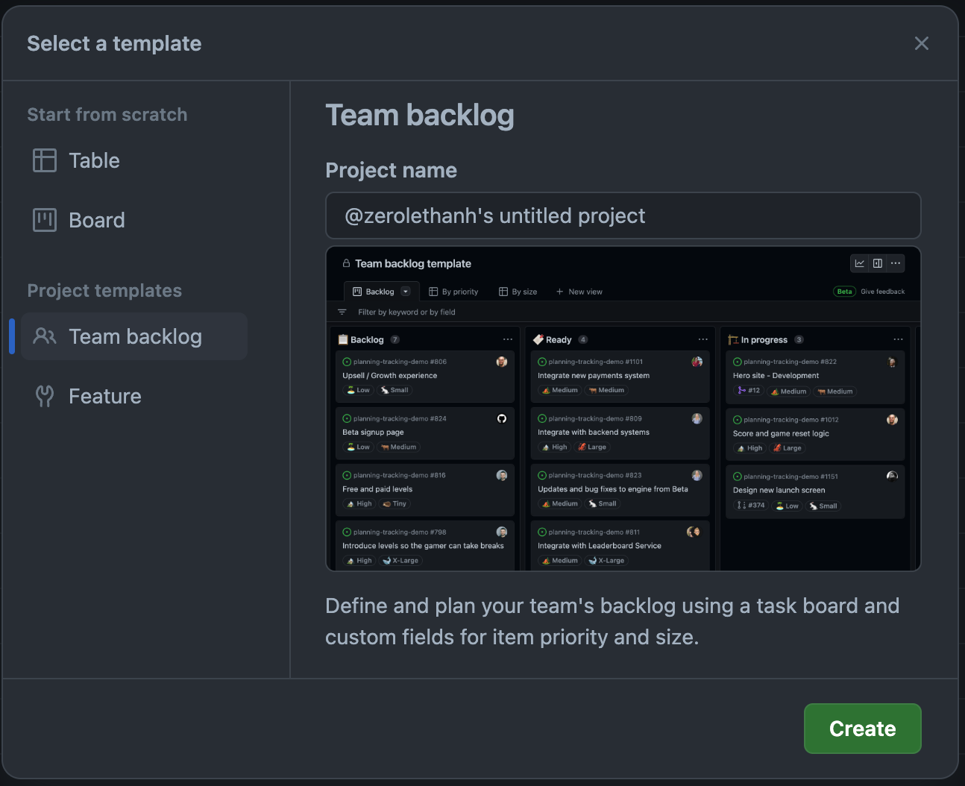This screenshot has height=786, width=965.
Task: Click the filter by keyword field
Action: (406, 312)
